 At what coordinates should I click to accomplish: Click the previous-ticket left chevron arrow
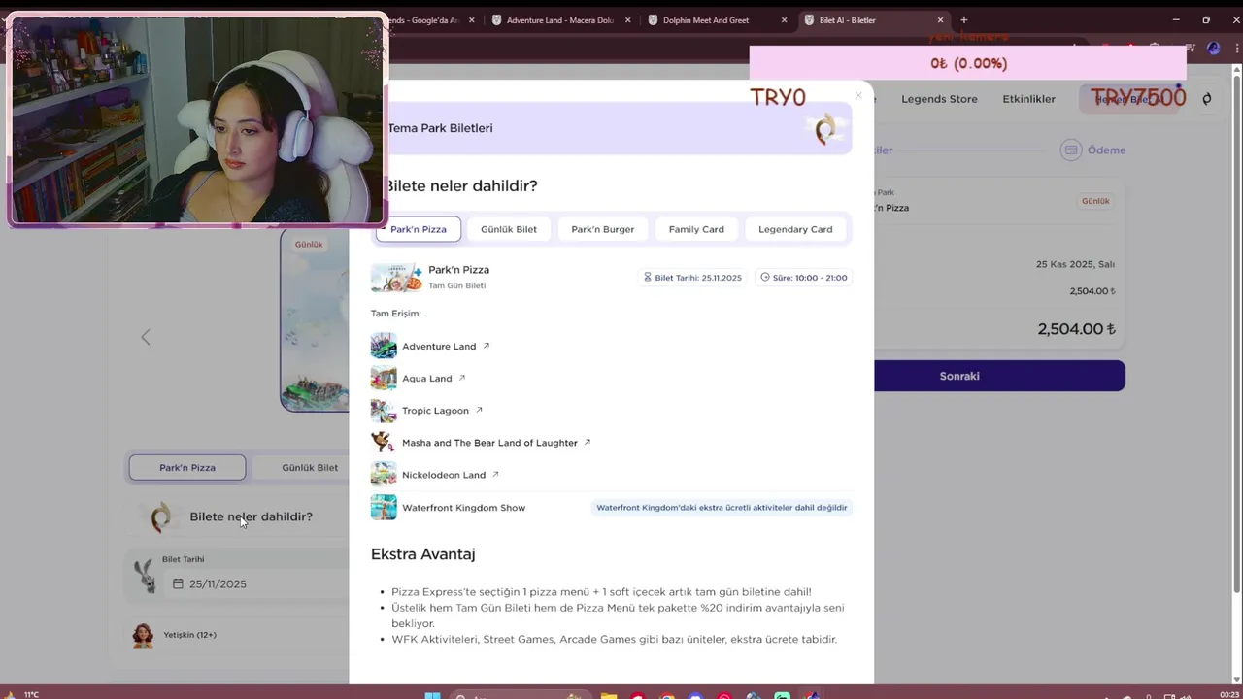click(x=146, y=337)
